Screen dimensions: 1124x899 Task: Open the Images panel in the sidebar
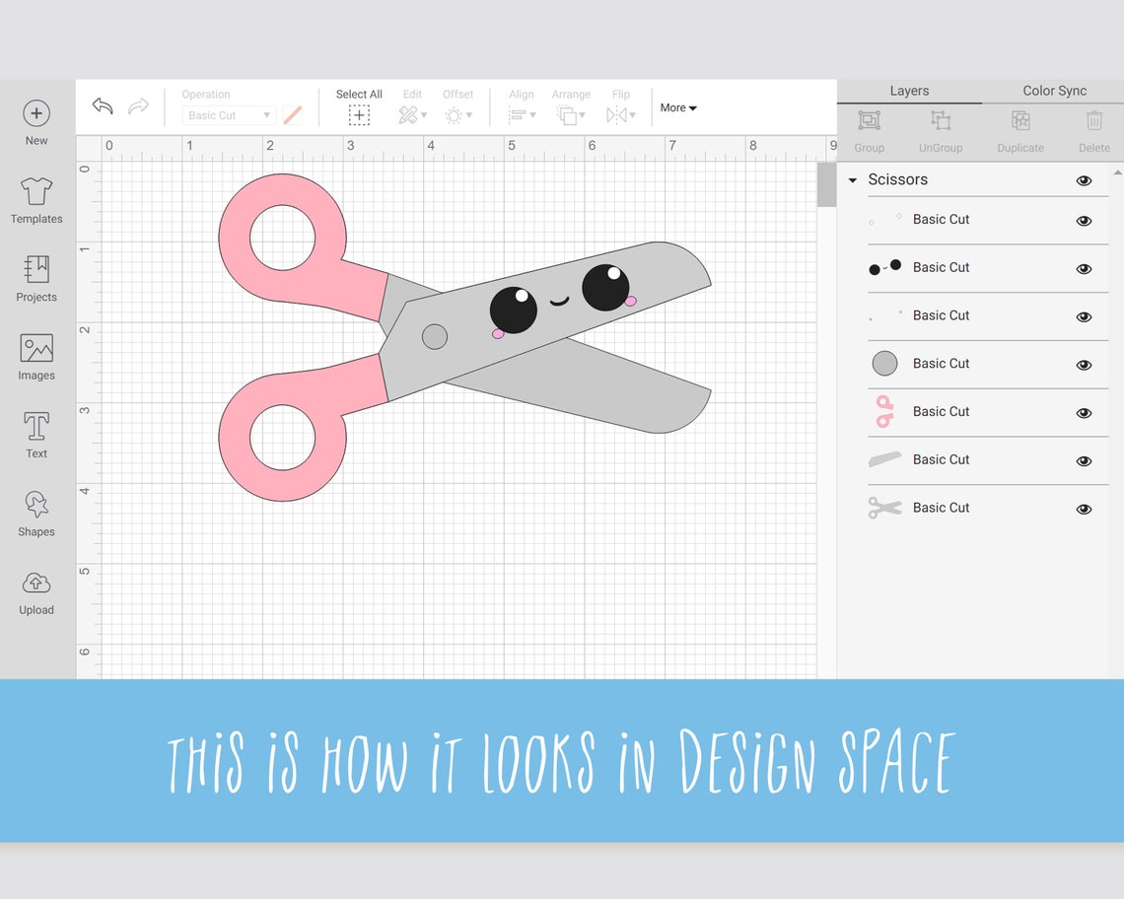point(35,355)
